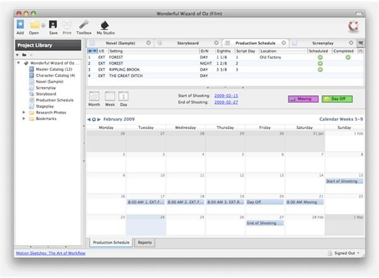Click the green Day Off button
379x278 pixels.
[337, 99]
